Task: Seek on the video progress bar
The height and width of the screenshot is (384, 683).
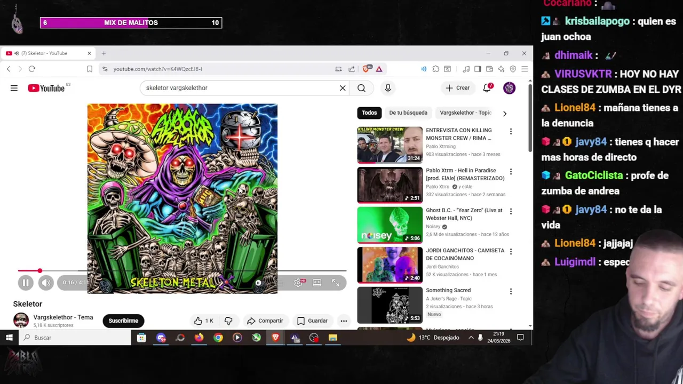Action: [x=182, y=271]
